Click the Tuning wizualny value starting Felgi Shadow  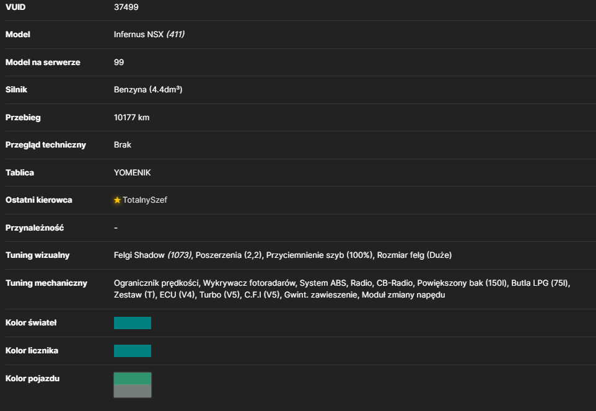pos(283,255)
